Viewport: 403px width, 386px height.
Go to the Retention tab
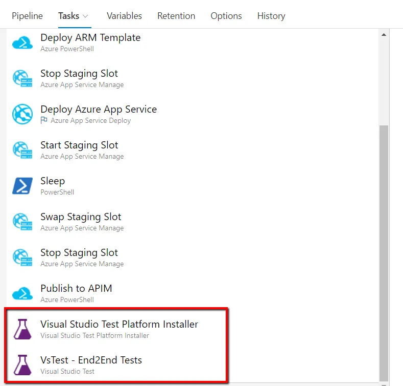coord(176,16)
